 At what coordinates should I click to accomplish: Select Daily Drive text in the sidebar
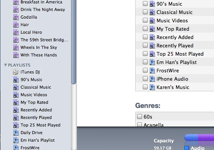pyautogui.click(x=32, y=133)
